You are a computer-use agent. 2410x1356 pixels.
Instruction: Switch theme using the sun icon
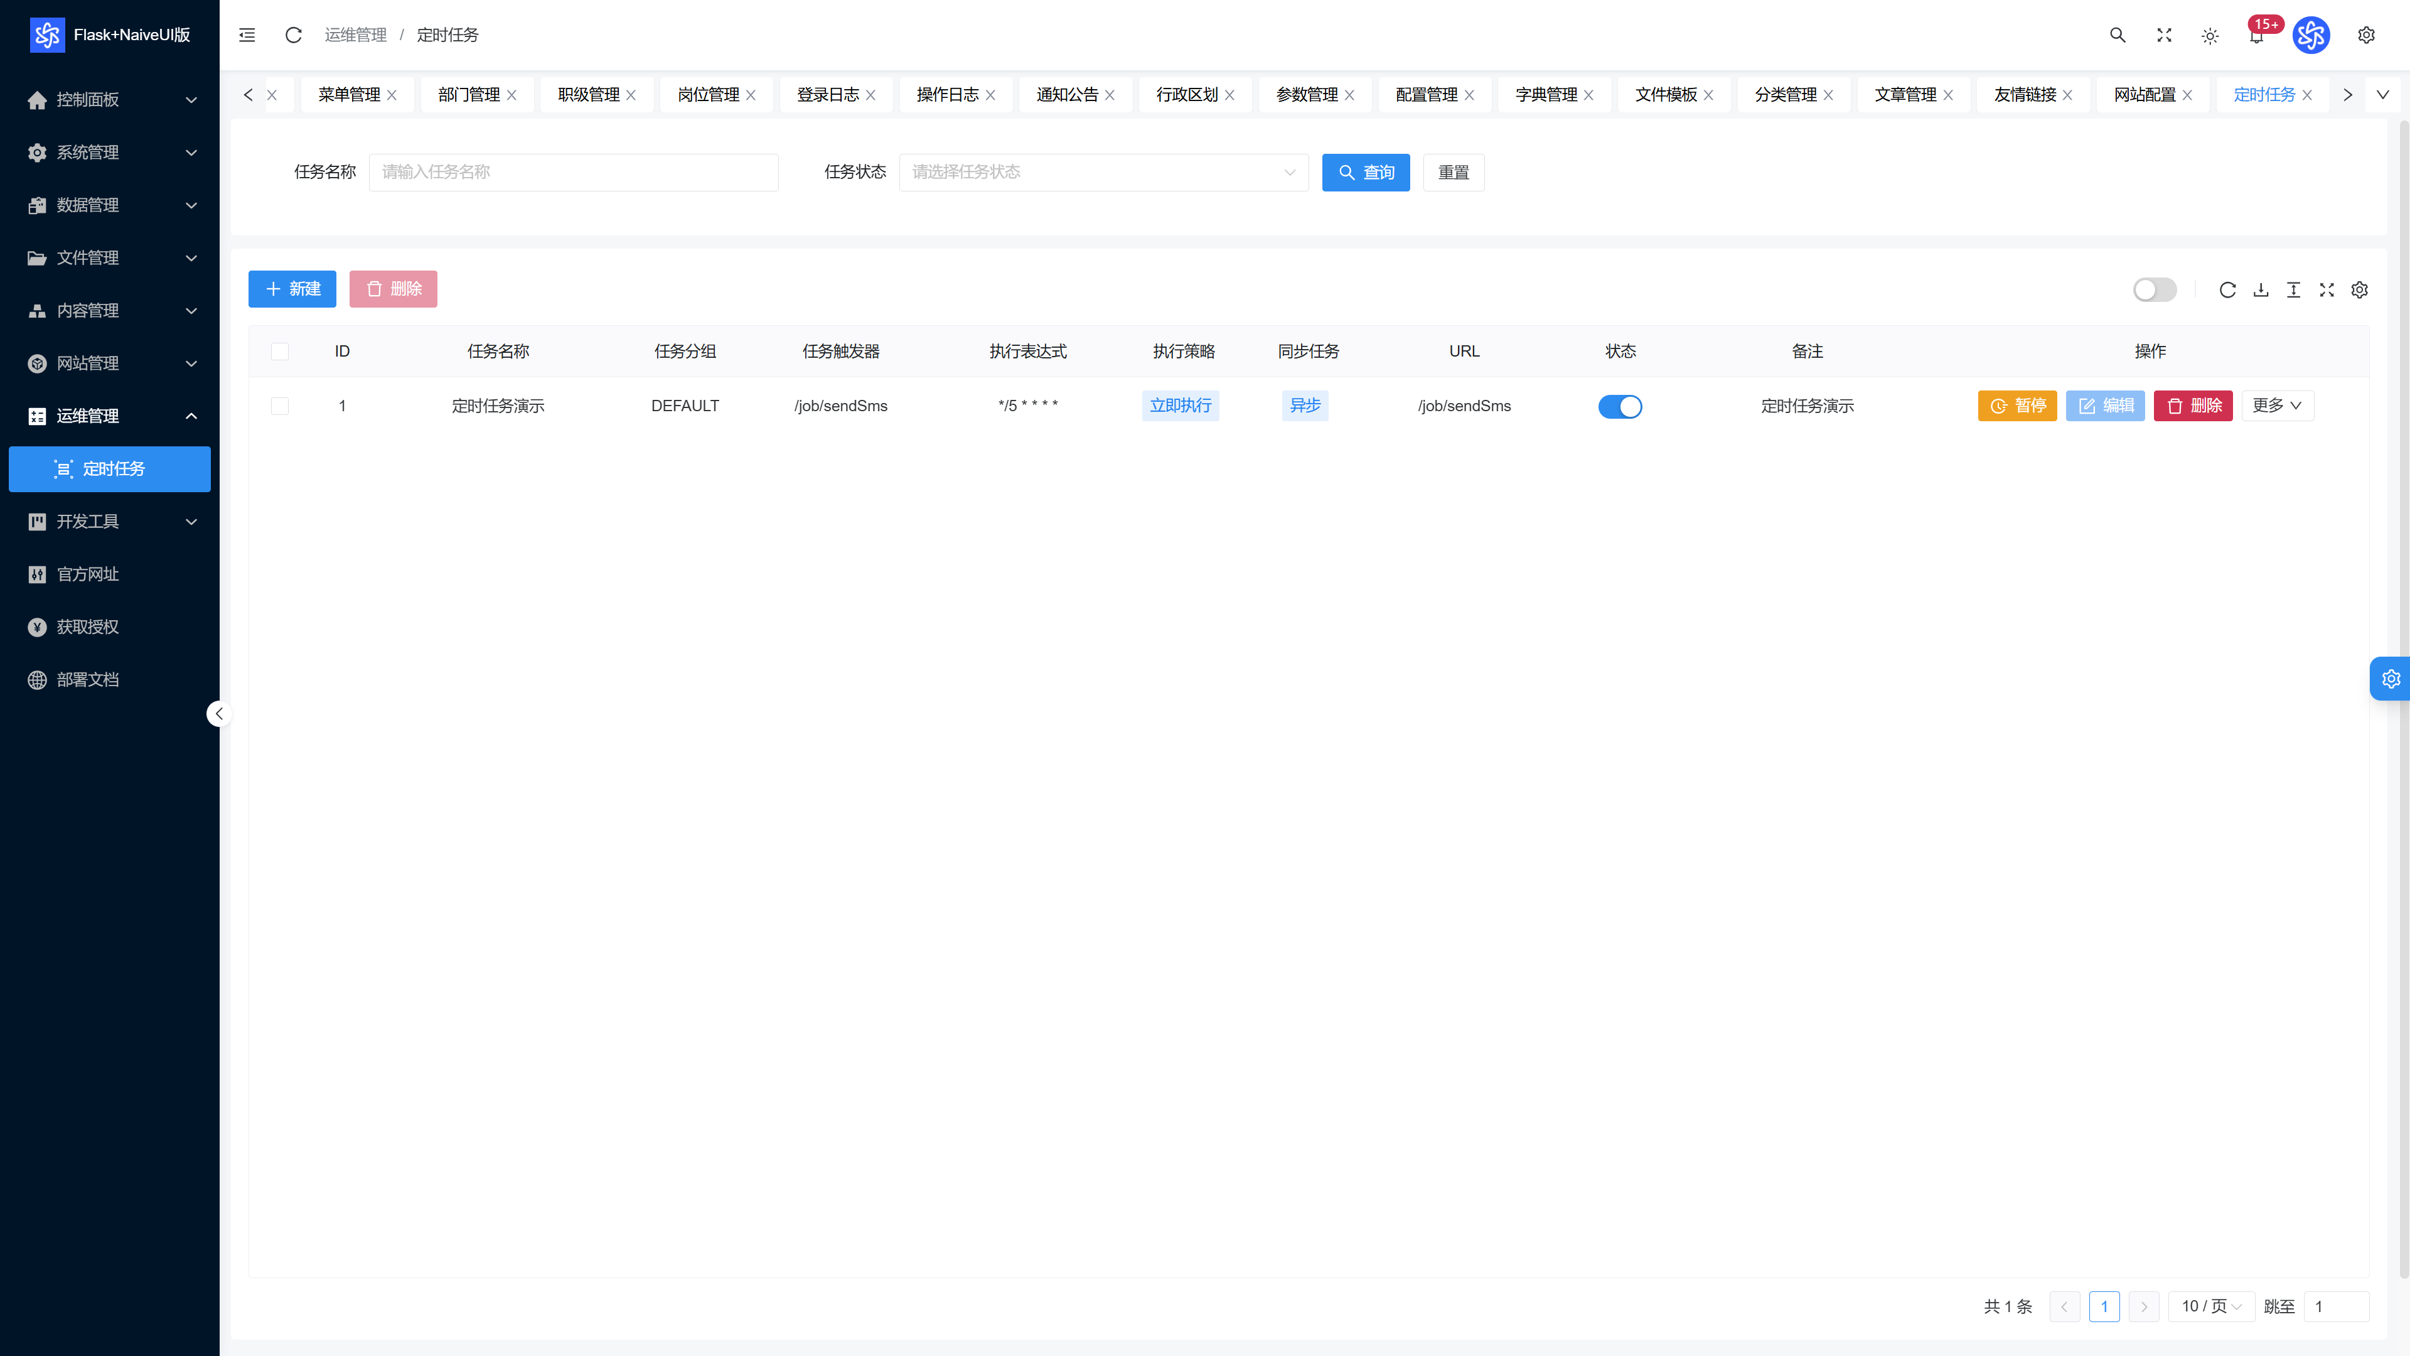(x=2210, y=36)
